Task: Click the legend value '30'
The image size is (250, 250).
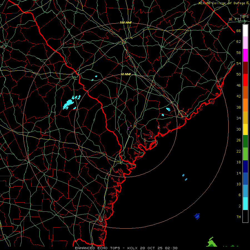Action: point(239,129)
